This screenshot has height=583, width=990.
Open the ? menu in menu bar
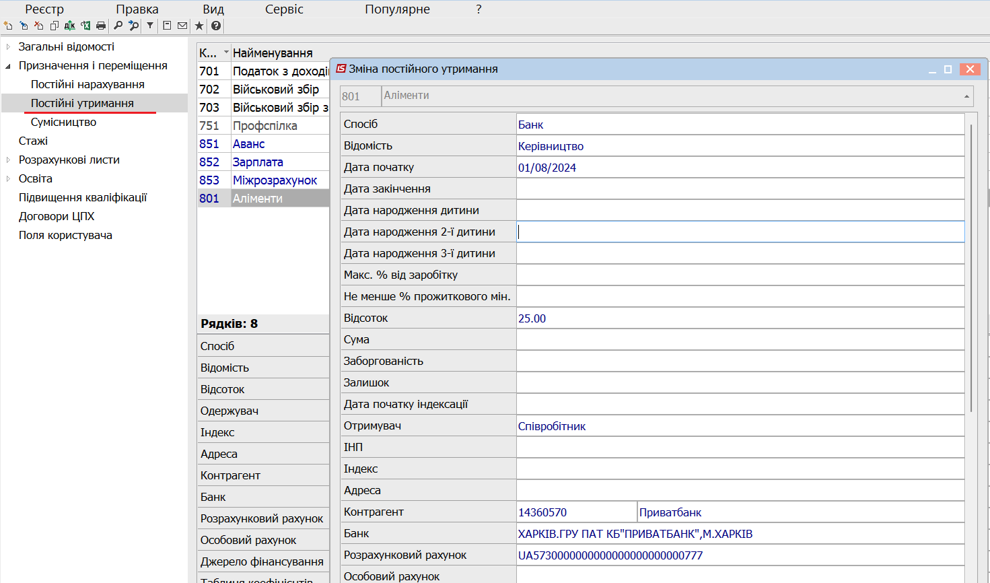479,9
